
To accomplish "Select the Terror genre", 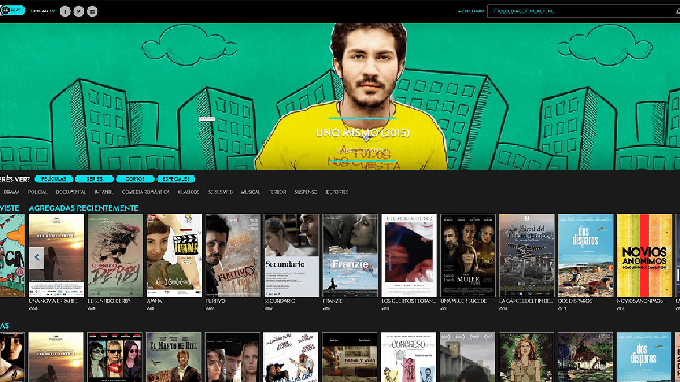I will tap(277, 192).
